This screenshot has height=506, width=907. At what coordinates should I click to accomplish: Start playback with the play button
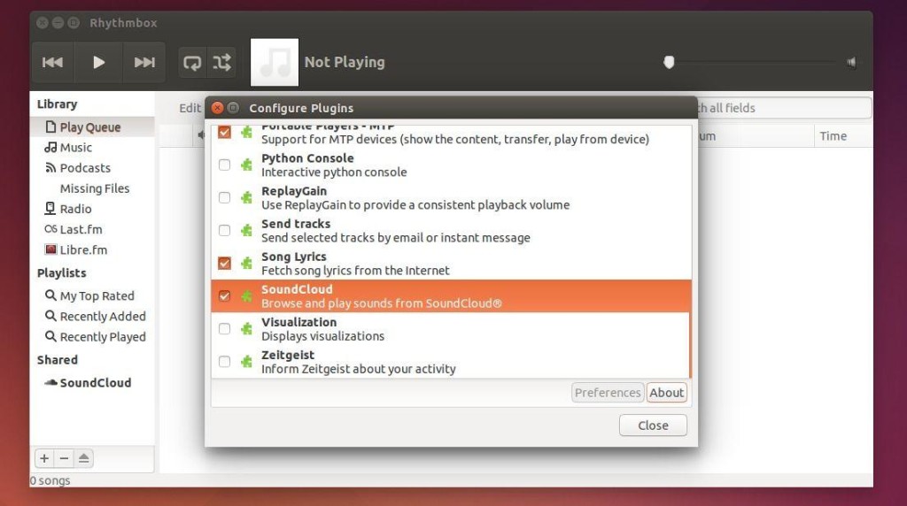click(98, 63)
